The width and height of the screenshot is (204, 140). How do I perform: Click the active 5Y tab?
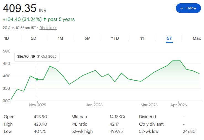(169, 38)
